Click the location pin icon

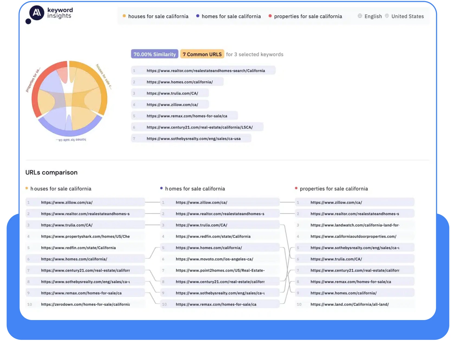point(387,16)
